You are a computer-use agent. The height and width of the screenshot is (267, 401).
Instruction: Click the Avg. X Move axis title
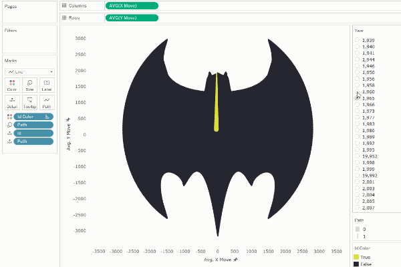(218, 260)
